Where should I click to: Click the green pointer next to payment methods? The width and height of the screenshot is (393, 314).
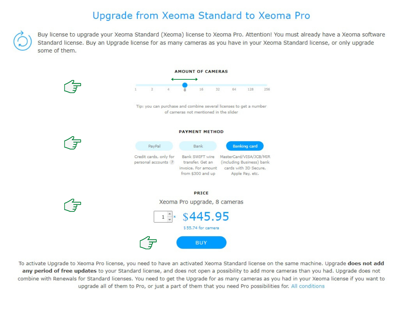(72, 143)
